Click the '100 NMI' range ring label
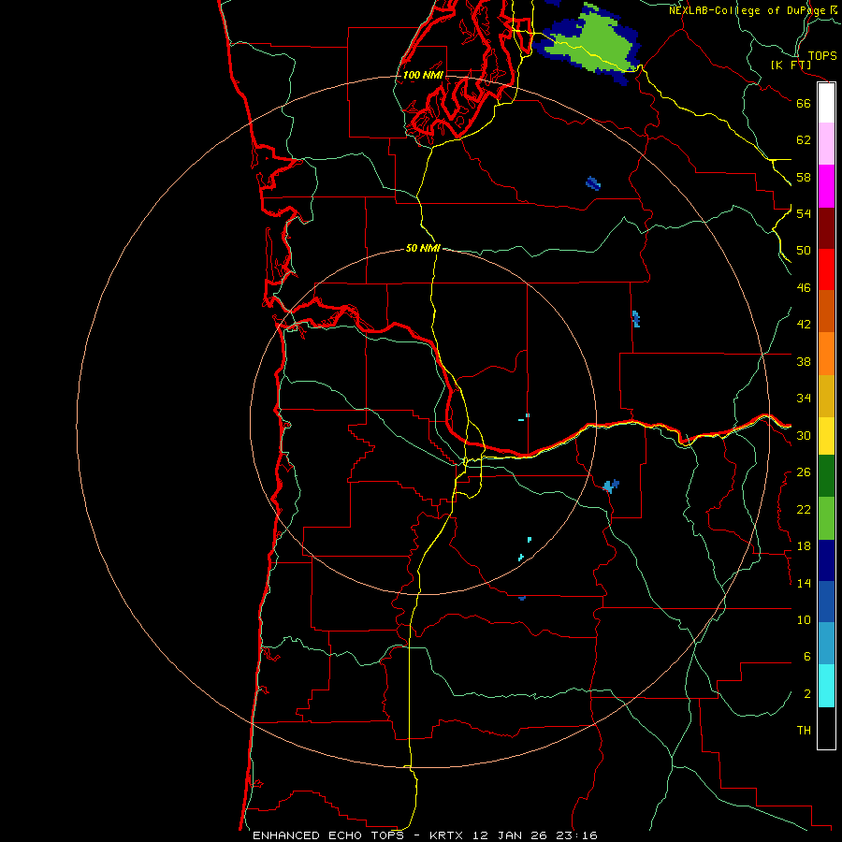This screenshot has height=842, width=842. click(423, 75)
